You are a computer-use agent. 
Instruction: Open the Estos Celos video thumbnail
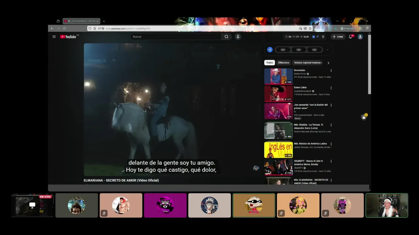(279, 94)
